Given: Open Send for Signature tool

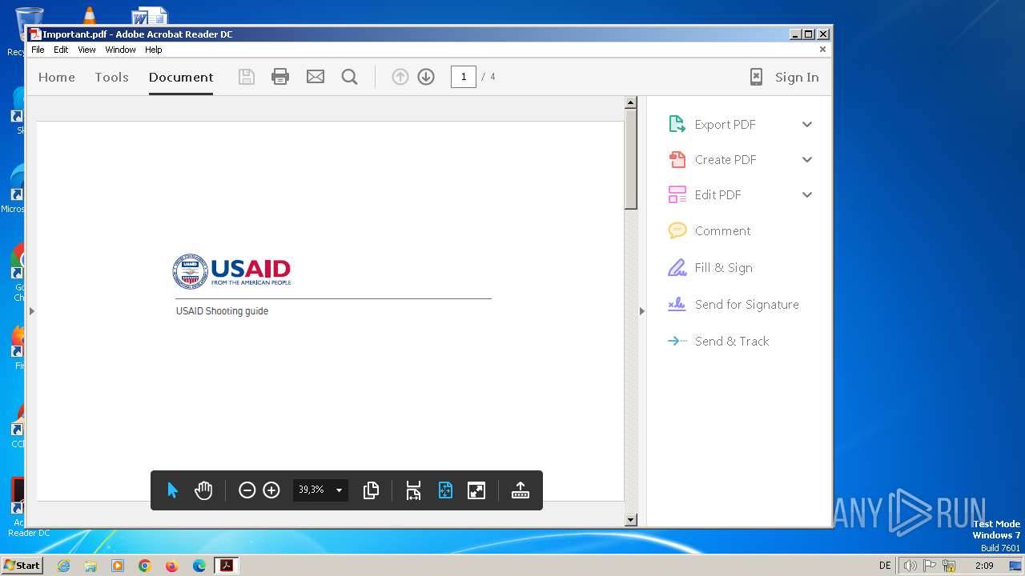Looking at the screenshot, I should pos(677,304).
